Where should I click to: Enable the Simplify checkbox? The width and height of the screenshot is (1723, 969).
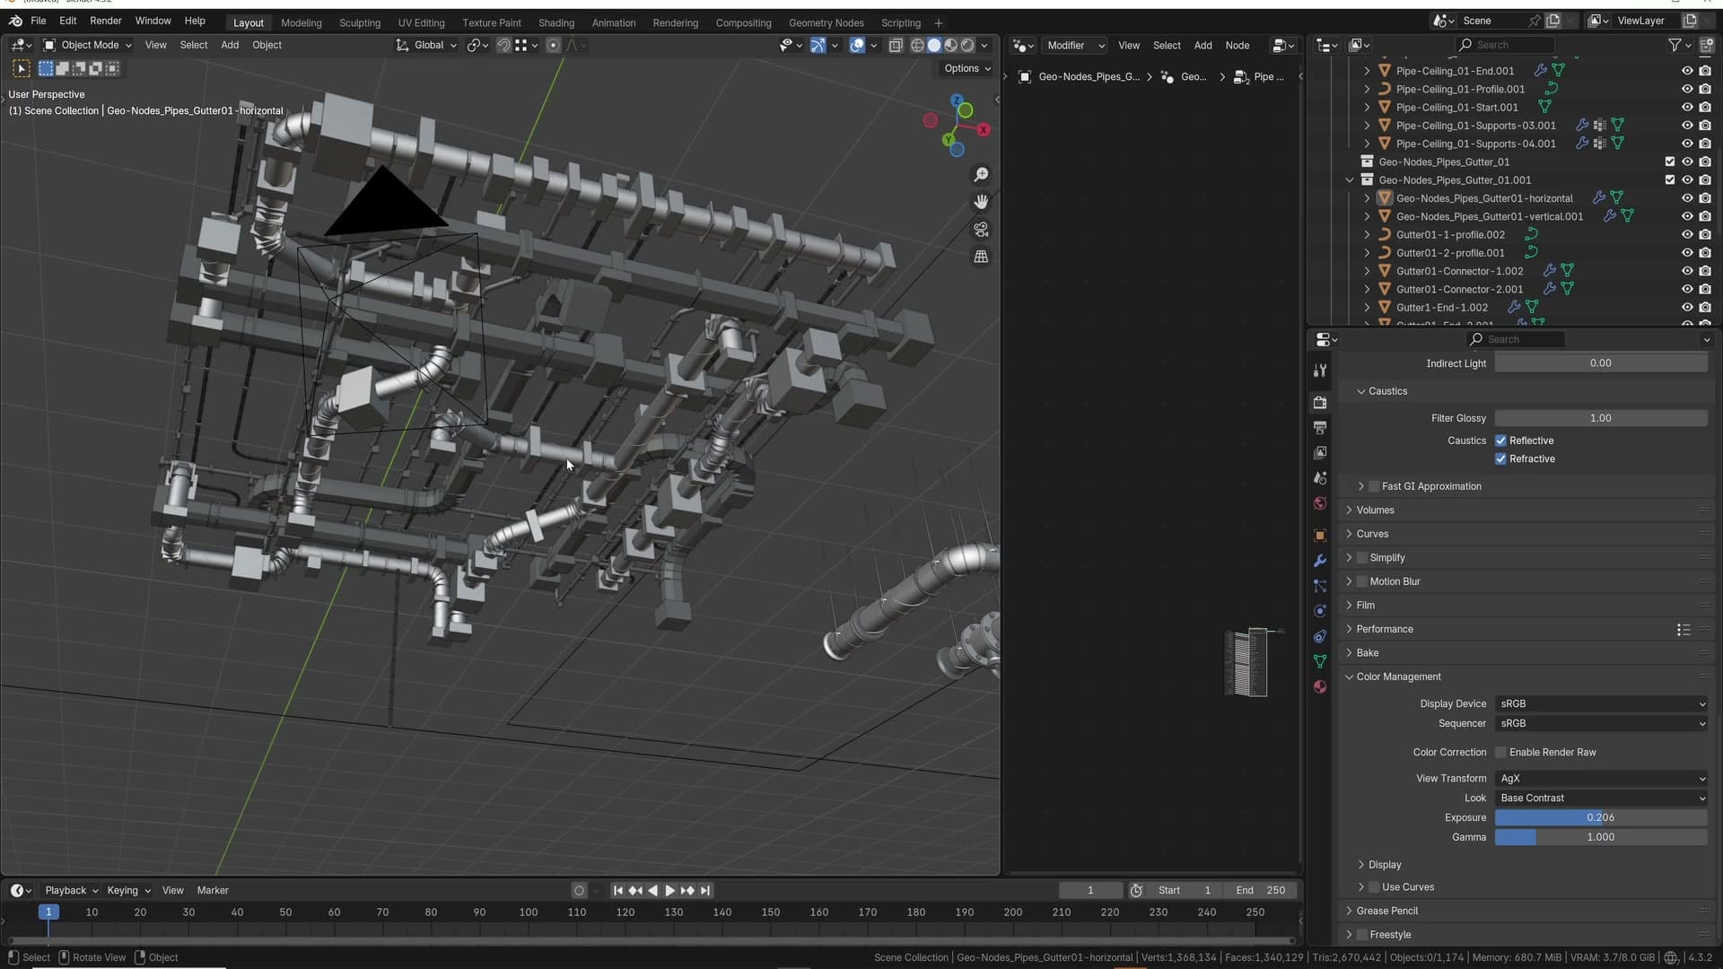click(x=1362, y=558)
